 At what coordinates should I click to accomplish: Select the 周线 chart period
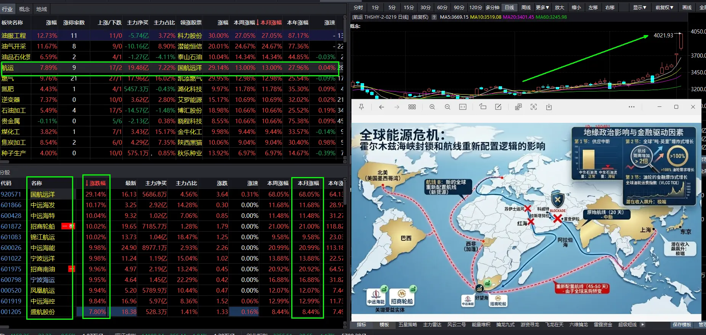tap(526, 8)
